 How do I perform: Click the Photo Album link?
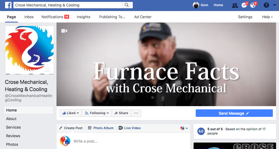[103, 128]
